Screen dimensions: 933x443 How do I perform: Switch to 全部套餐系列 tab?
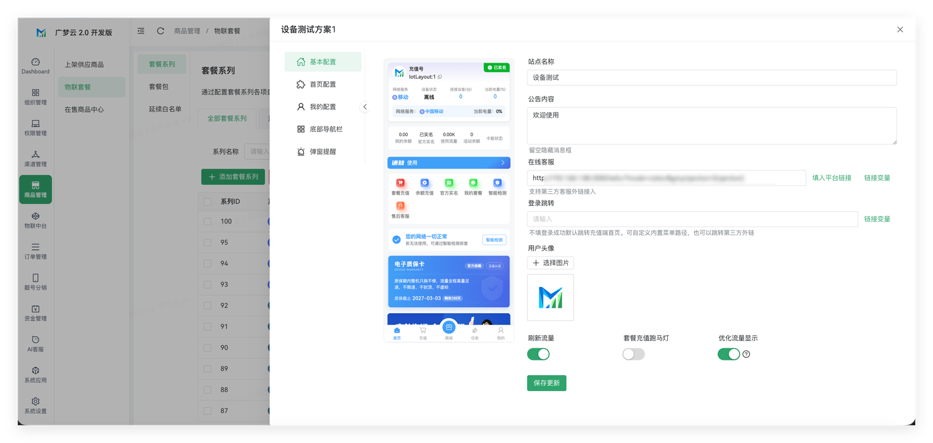(227, 119)
